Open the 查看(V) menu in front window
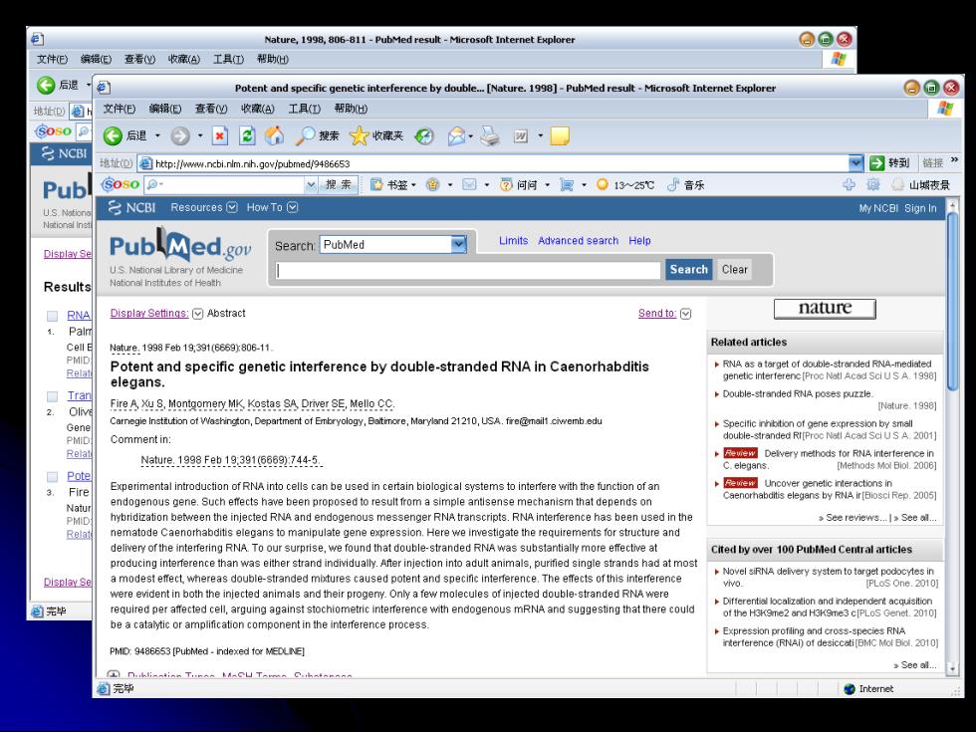Image resolution: width=976 pixels, height=732 pixels. click(211, 109)
